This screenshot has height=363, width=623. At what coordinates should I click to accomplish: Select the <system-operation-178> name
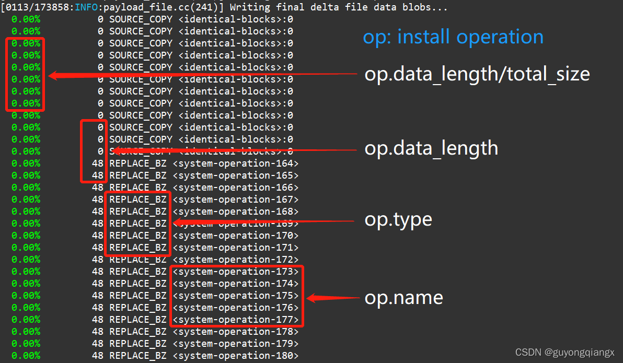pyautogui.click(x=236, y=332)
